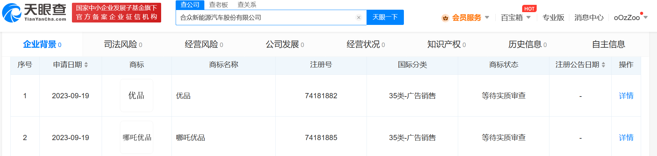
Task: Select the 知识产权 tab
Action: (x=447, y=44)
